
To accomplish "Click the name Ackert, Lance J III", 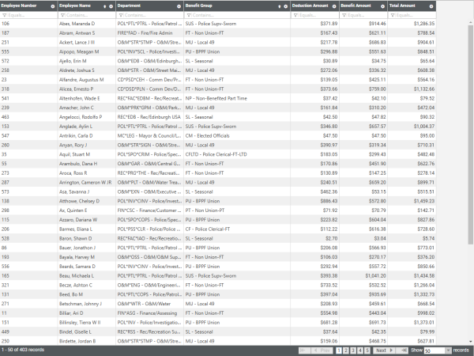I will 77,43.
